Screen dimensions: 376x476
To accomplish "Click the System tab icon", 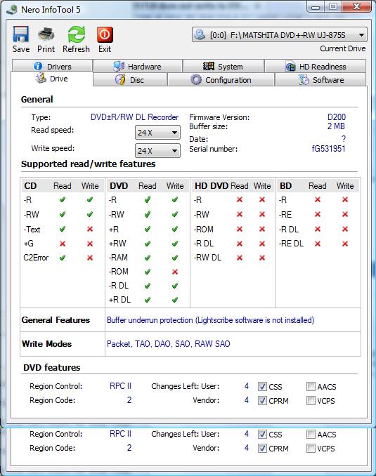I will (x=209, y=66).
